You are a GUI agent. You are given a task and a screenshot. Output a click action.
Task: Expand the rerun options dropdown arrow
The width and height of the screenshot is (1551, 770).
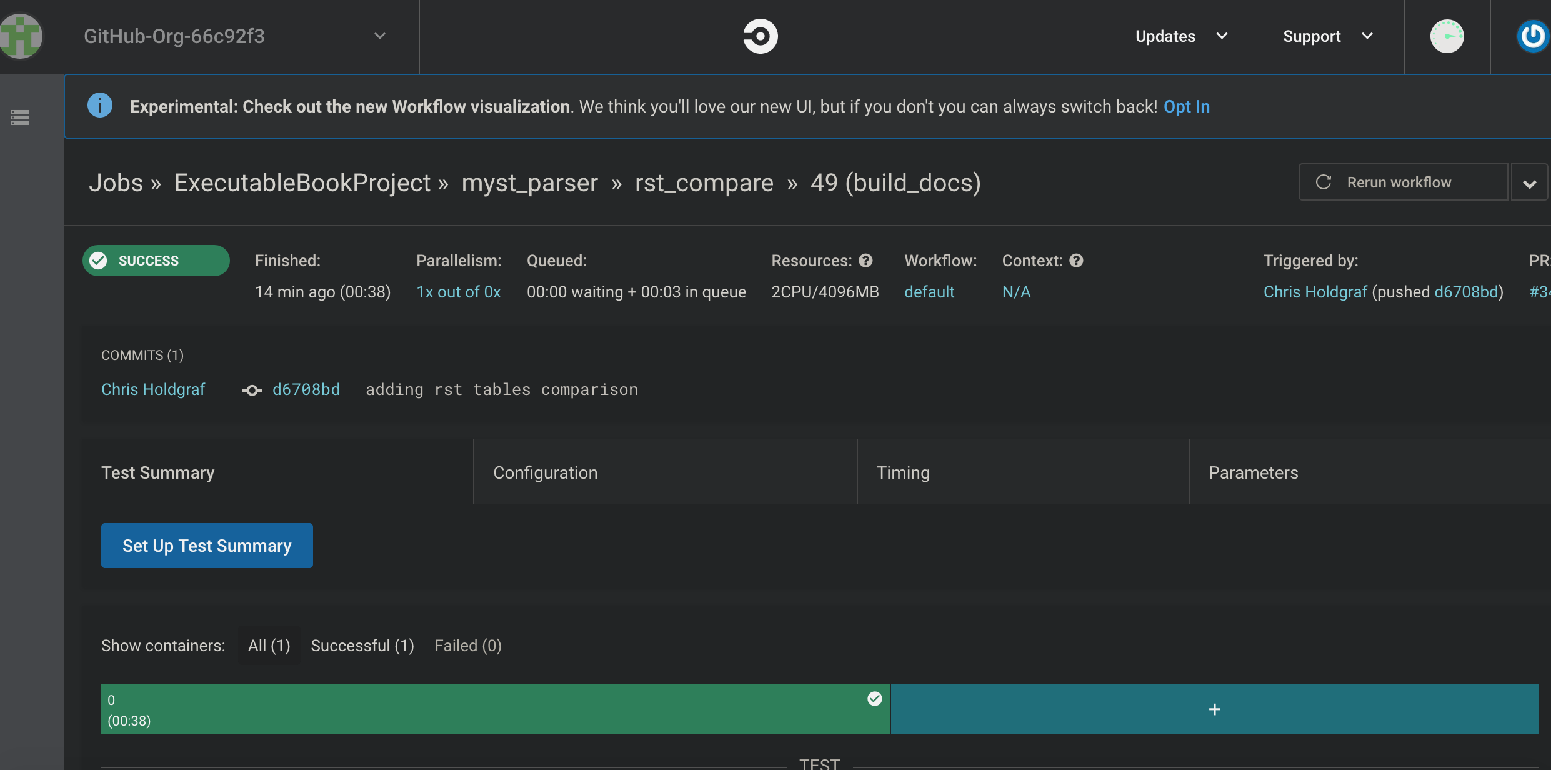pos(1529,183)
